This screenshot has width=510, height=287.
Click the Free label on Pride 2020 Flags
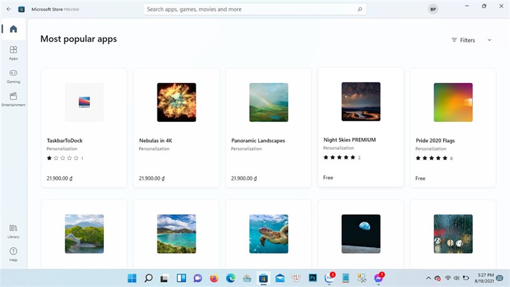[x=420, y=179]
